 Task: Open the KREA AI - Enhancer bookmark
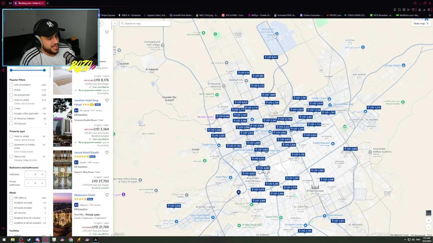(x=129, y=15)
